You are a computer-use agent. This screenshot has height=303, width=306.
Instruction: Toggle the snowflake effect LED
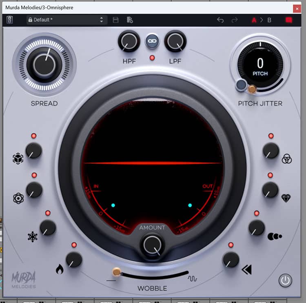[48, 213]
